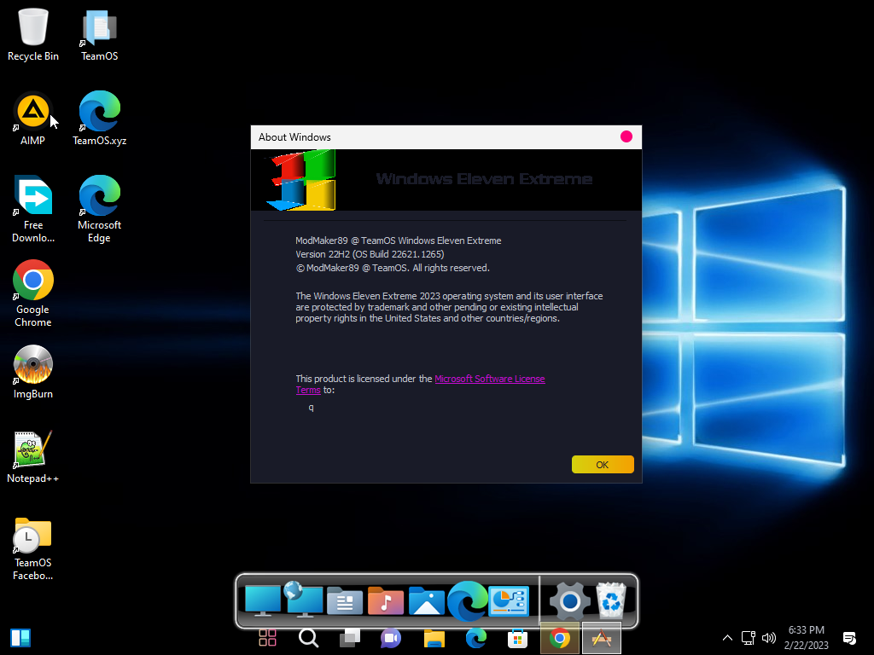Click the Windows Eleven Extreme banner logo
Image resolution: width=874 pixels, height=655 pixels.
tap(301, 180)
